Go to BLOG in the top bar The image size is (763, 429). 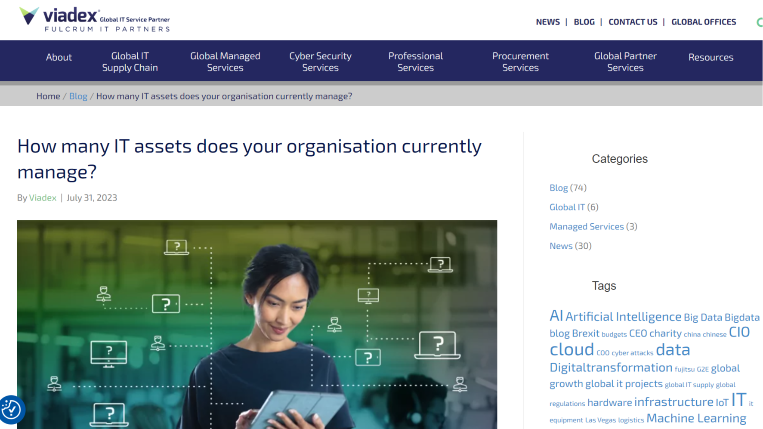point(584,22)
